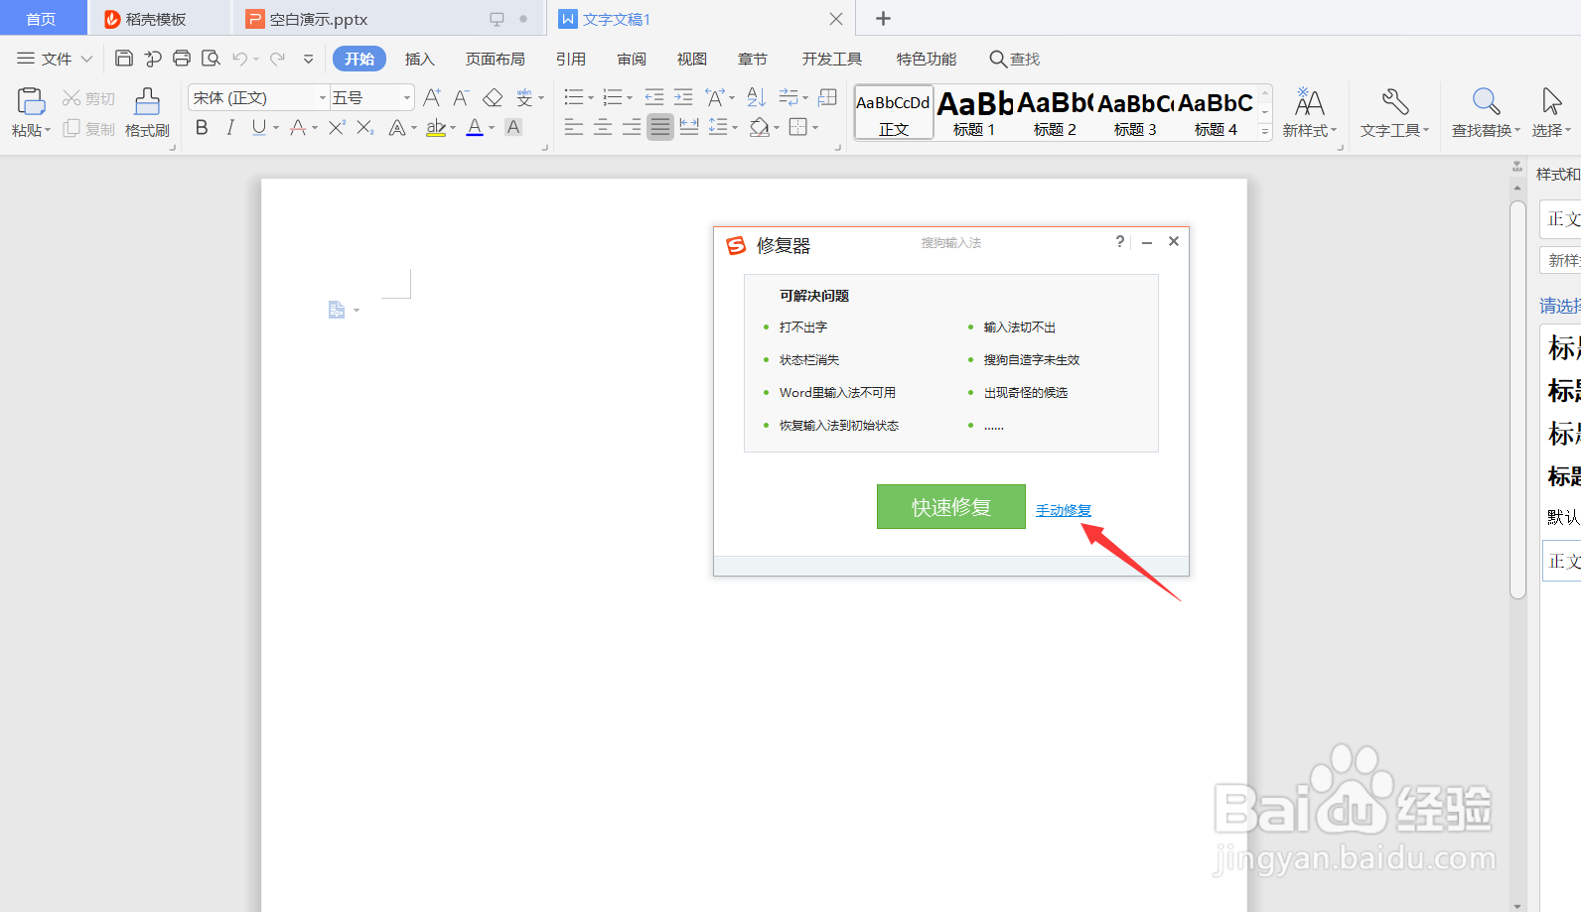Click the Sort A-Z icon

click(756, 97)
